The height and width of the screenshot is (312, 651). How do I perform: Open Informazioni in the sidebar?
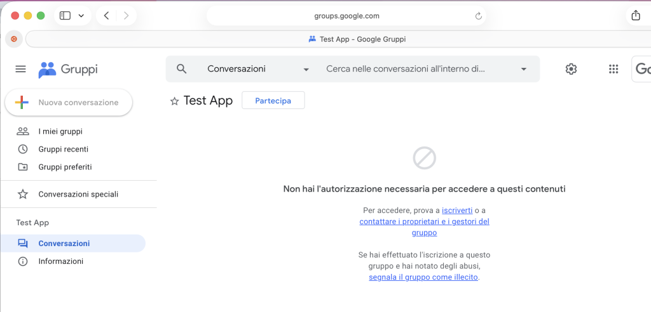pyautogui.click(x=60, y=261)
